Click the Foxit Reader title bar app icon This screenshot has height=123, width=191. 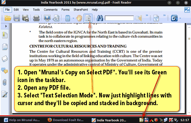point(4,2)
